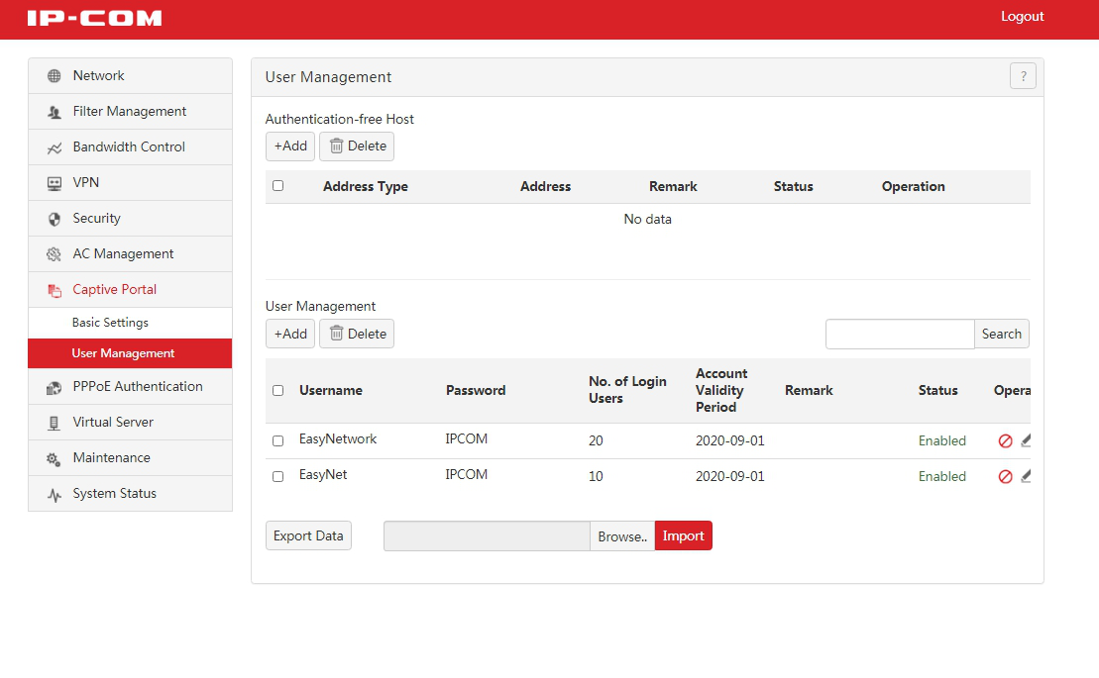The width and height of the screenshot is (1099, 678).
Task: Click the Network globe icon in sidebar
Action: pos(54,75)
